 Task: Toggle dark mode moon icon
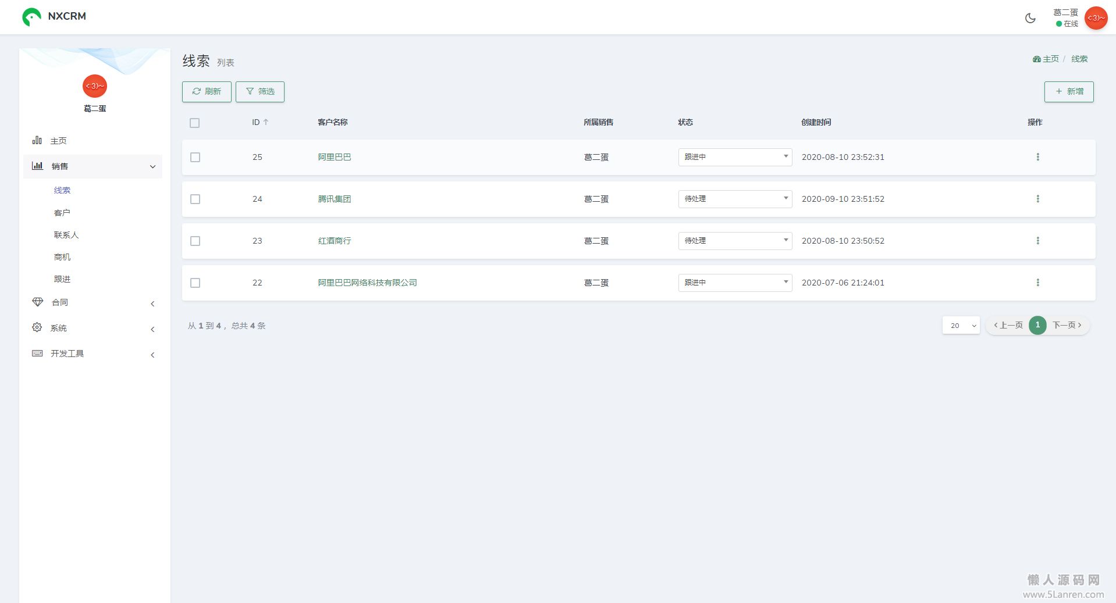[x=1030, y=18]
